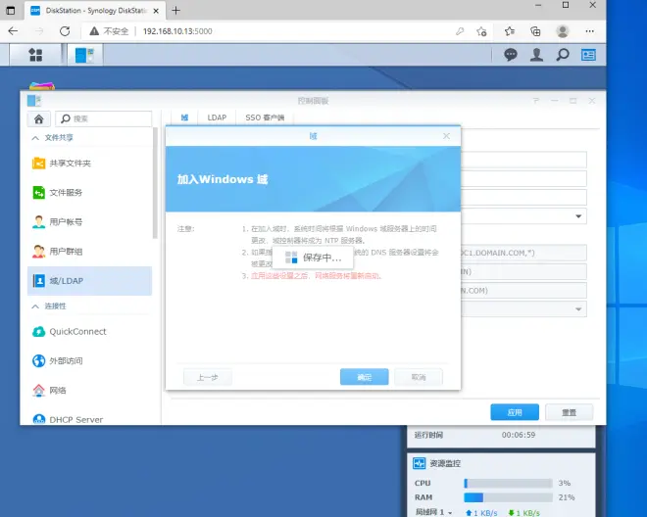Open the DSM search magnifier icon
This screenshot has width=647, height=517.
coord(563,55)
